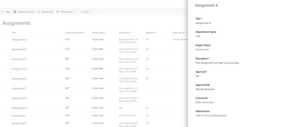This screenshot has width=284, height=127.
Task: Open Assignment A in the list
Action: click(x=19, y=39)
